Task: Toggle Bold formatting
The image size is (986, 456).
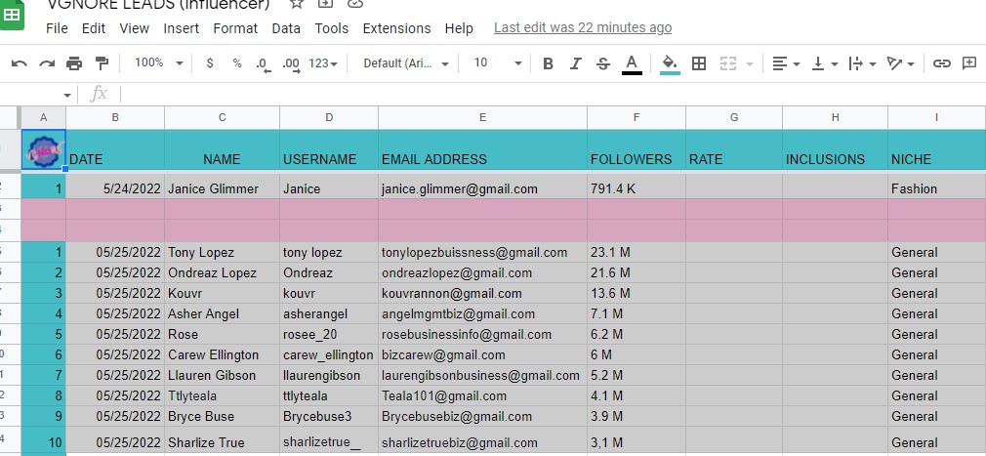Action: pos(548,63)
